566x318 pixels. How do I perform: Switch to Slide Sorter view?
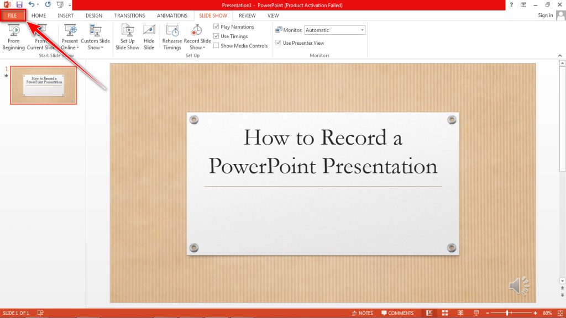pyautogui.click(x=445, y=312)
